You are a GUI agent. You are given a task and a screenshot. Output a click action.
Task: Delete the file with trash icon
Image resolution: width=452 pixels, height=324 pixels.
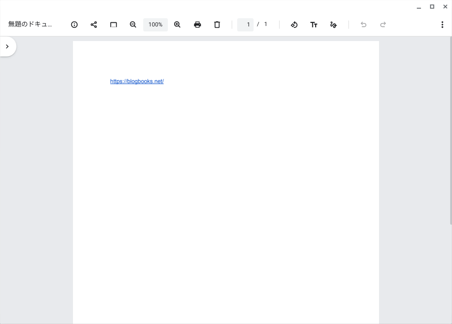tap(217, 25)
